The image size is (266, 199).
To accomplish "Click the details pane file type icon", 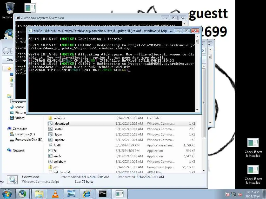I will pos(12,180).
